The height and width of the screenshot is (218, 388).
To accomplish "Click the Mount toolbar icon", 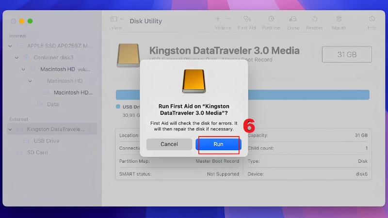I will [x=339, y=19].
